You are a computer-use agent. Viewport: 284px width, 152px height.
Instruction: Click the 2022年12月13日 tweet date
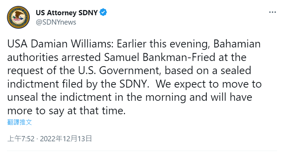[66, 139]
